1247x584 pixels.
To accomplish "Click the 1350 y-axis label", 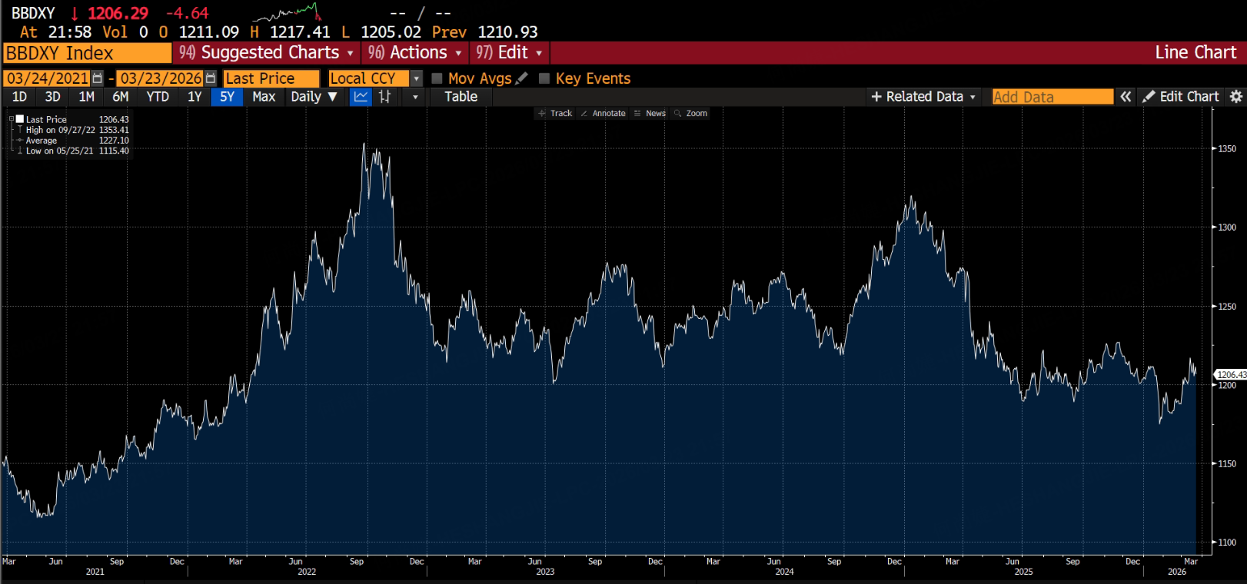I will tap(1227, 149).
